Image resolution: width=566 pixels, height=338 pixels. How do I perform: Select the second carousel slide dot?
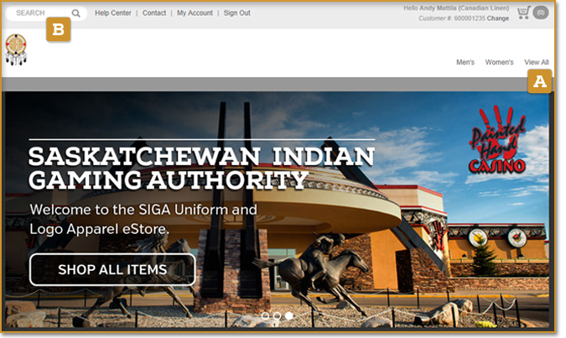click(x=278, y=316)
